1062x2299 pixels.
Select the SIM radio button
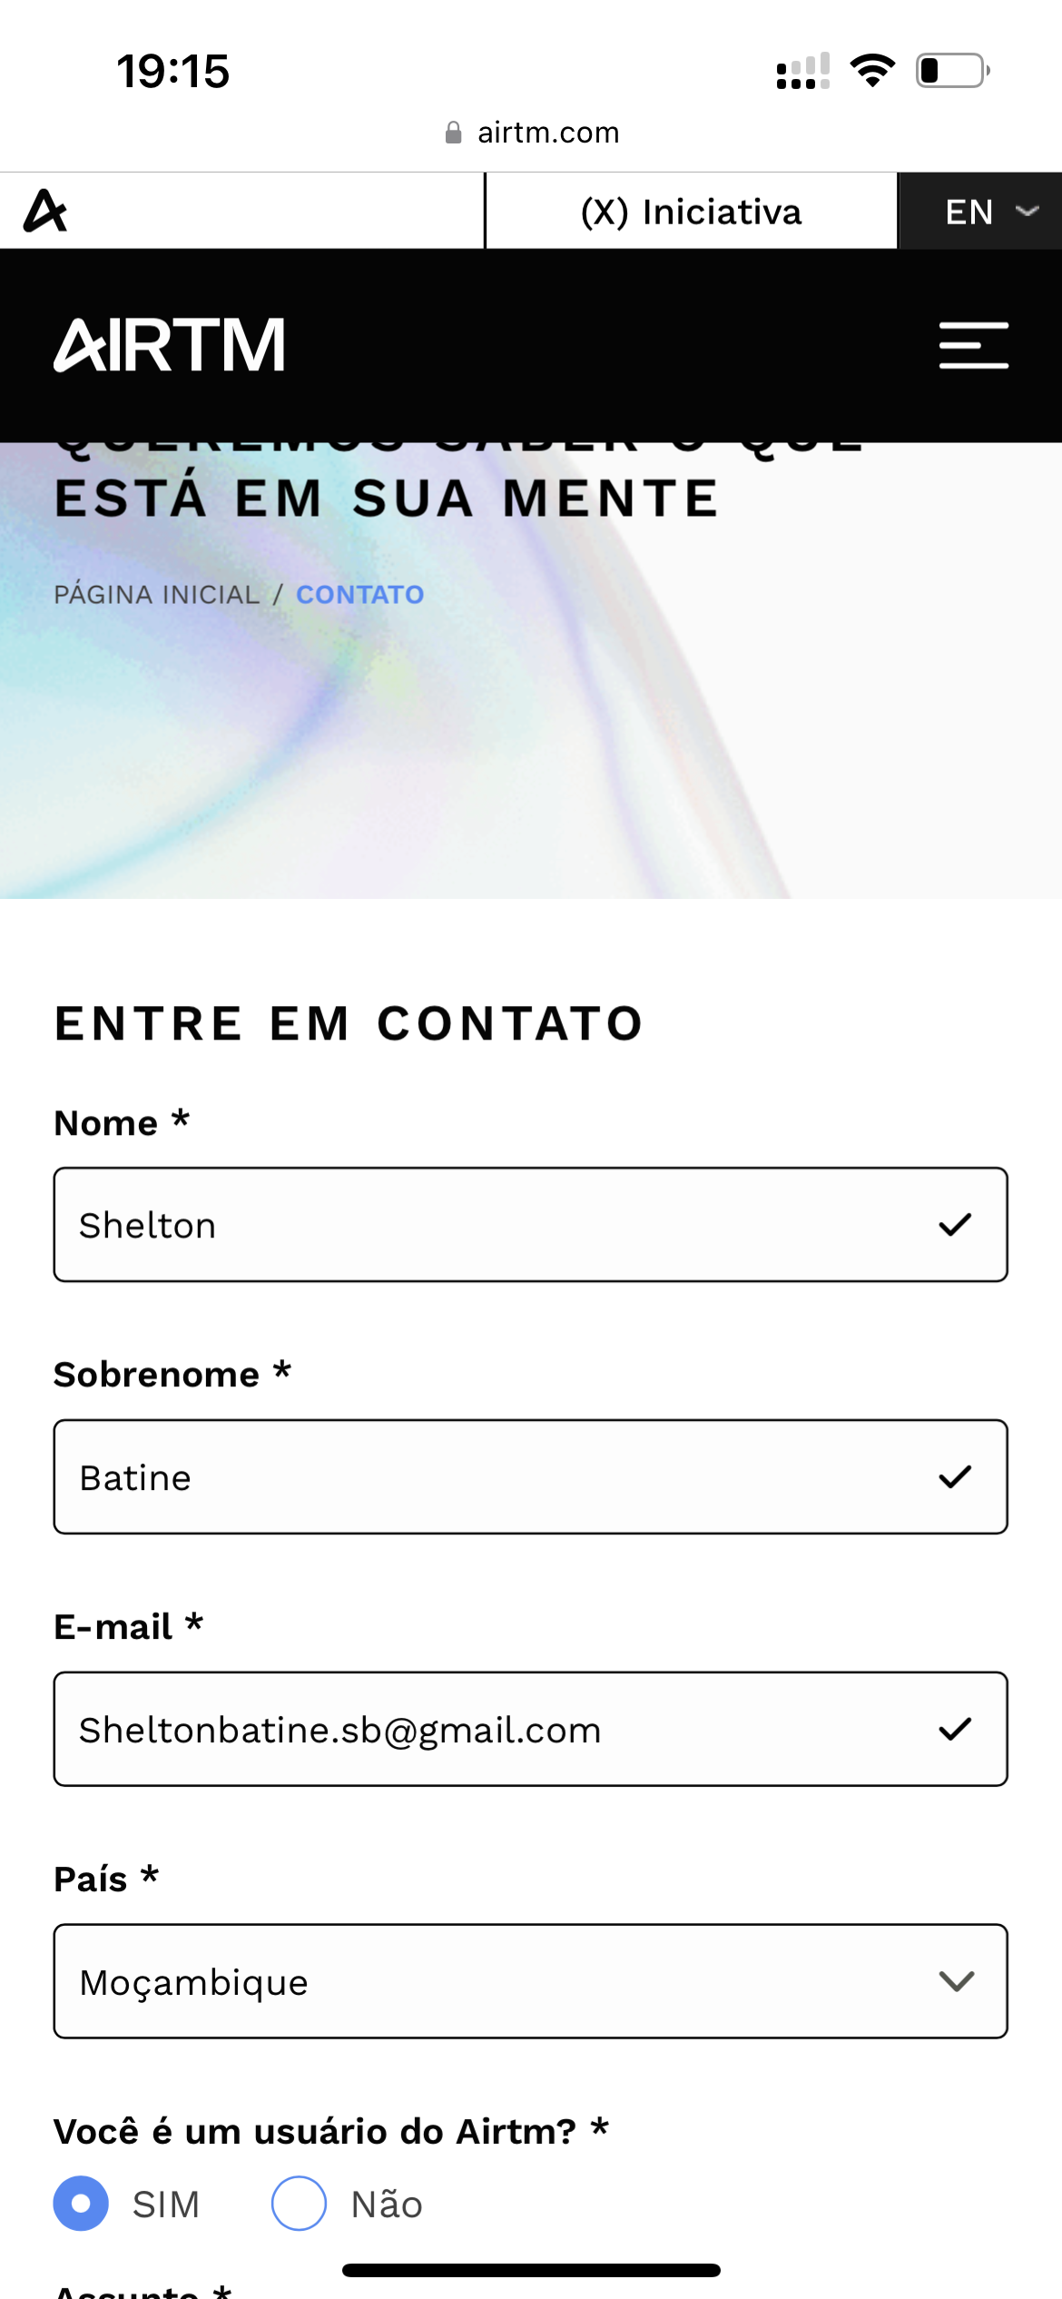[x=81, y=2204]
